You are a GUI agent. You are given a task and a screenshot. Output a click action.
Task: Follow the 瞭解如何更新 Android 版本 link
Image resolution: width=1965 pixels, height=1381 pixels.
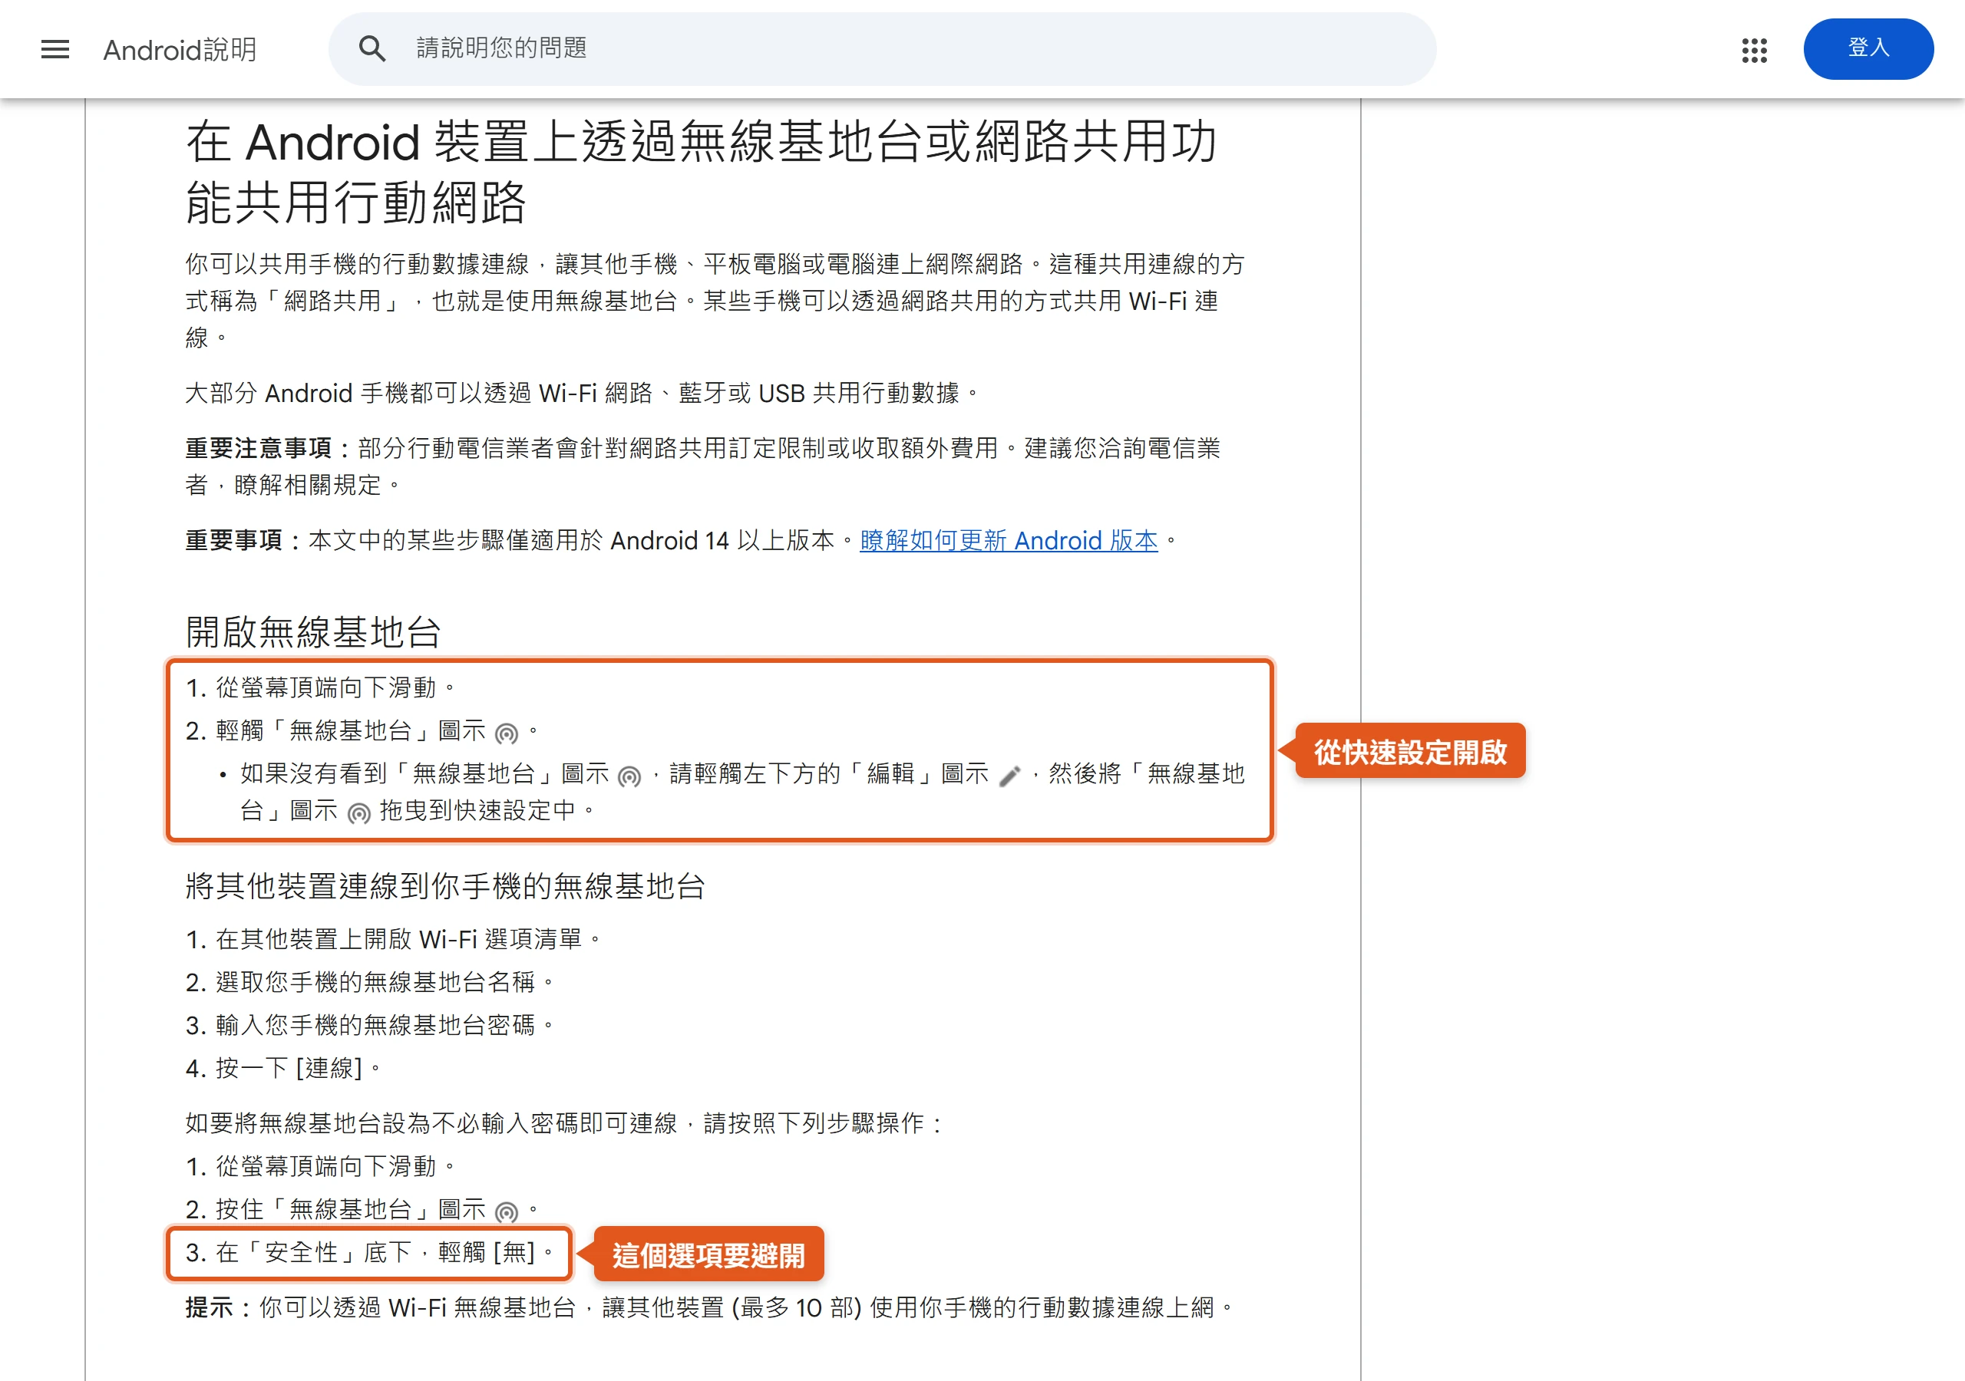tap(1008, 541)
